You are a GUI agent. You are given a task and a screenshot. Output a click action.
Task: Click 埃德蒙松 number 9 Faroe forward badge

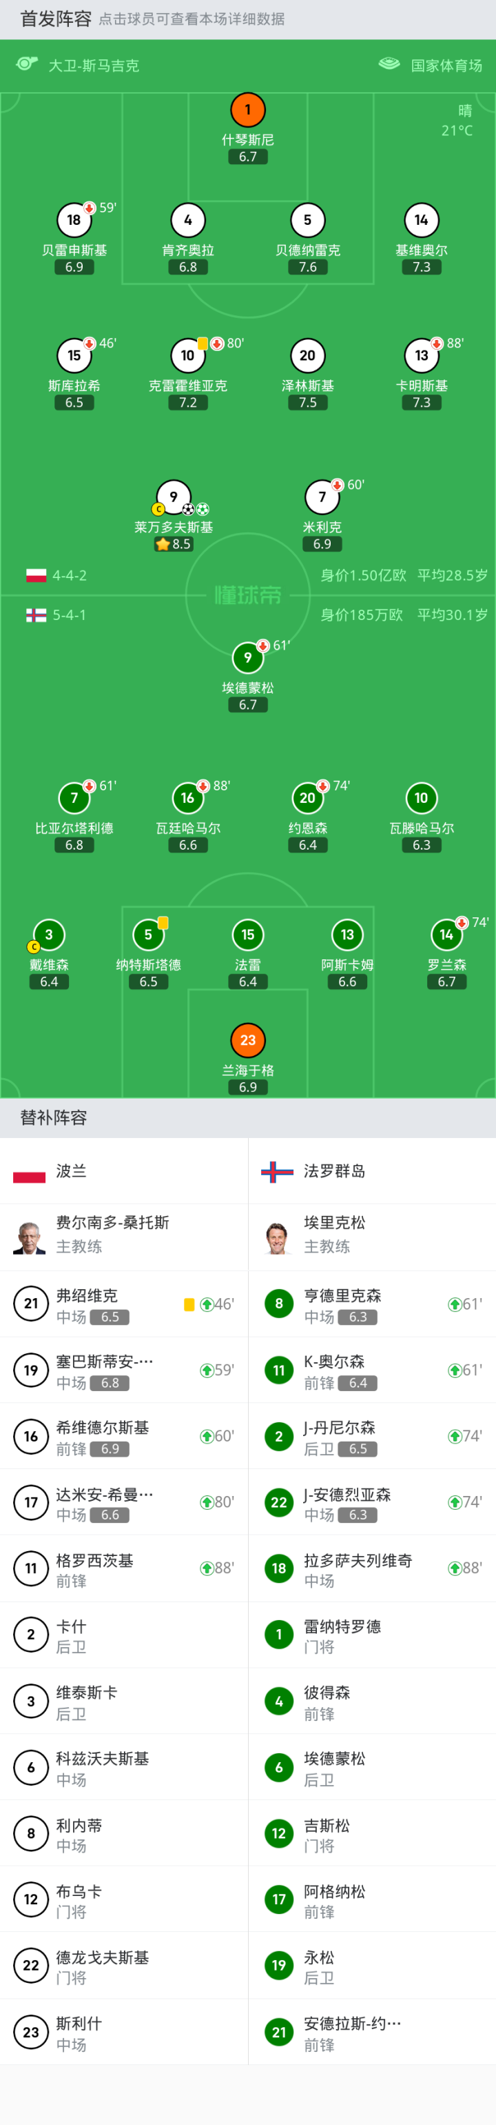tap(248, 657)
